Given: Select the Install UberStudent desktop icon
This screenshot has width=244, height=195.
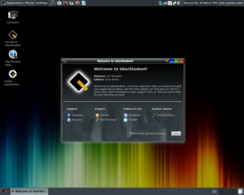Looking at the screenshot, I should tap(13, 78).
